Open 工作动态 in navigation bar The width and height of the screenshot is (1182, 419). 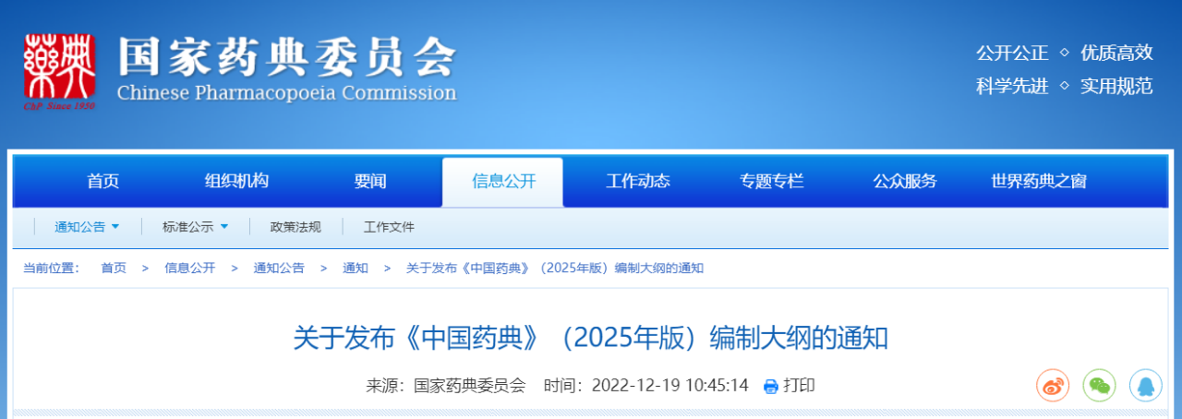(x=637, y=182)
